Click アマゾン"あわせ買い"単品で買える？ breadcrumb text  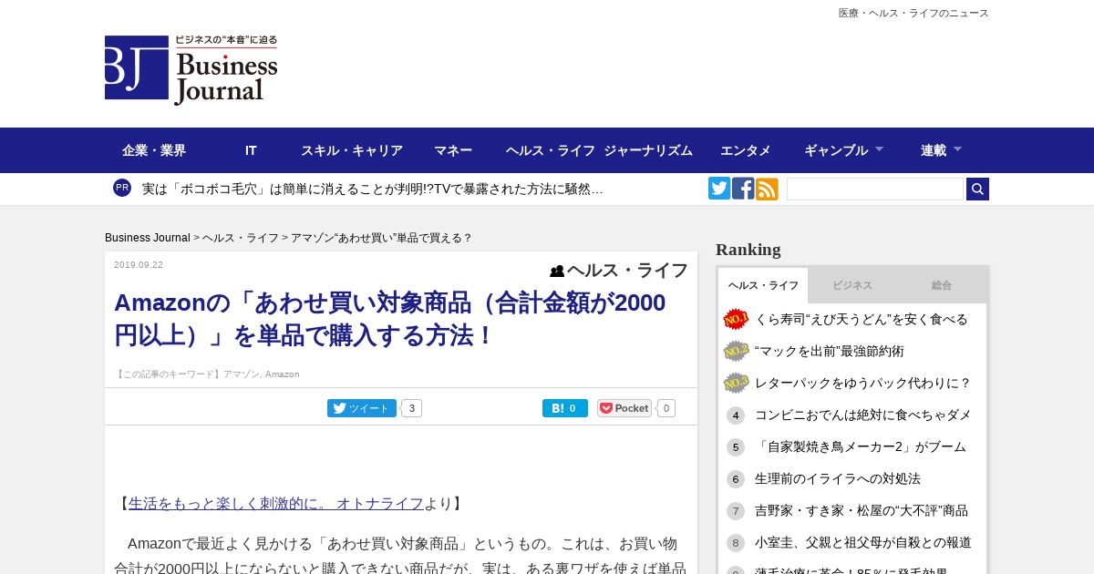(x=381, y=238)
